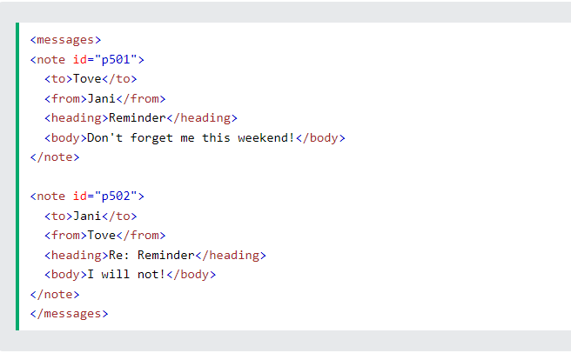Click the word Tove in first to element
The image size is (571, 353).
[x=87, y=78]
